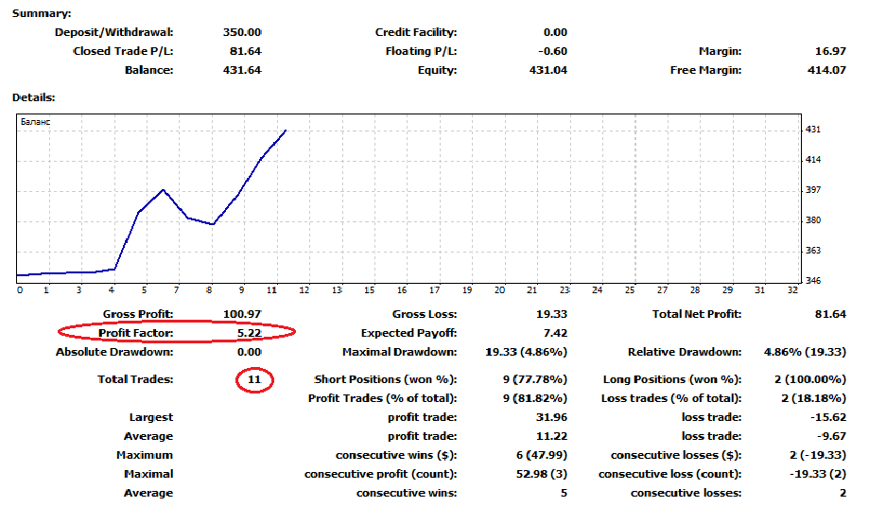The width and height of the screenshot is (869, 507).
Task: Click largest profit trade value 31.96
Action: click(x=551, y=417)
